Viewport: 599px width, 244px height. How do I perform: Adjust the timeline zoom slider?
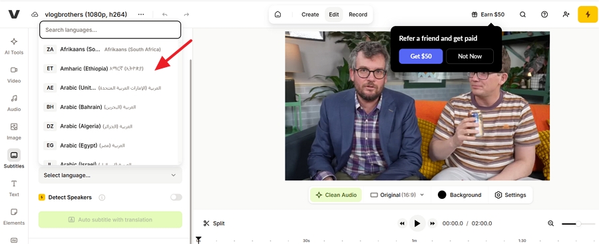point(578,223)
